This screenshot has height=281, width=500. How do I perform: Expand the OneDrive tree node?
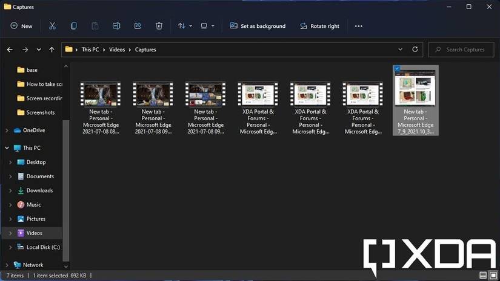[7, 131]
